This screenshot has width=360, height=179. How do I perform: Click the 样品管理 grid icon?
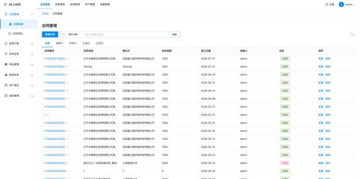(x=6, y=64)
